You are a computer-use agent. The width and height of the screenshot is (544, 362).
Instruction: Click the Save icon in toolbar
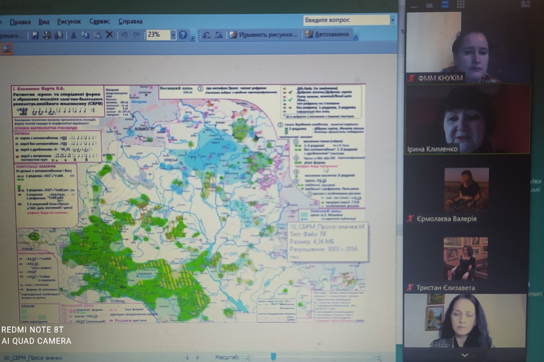point(35,35)
